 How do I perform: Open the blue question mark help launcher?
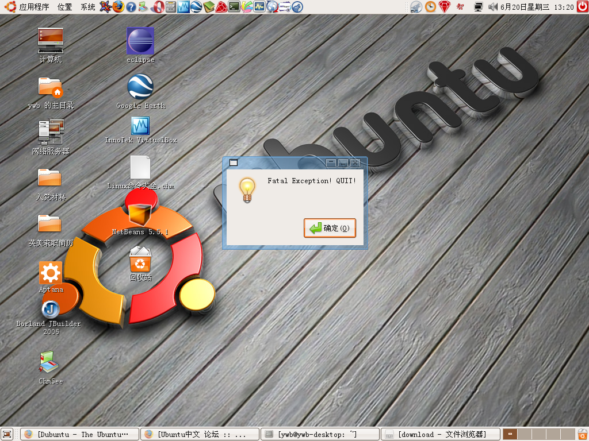[x=131, y=7]
